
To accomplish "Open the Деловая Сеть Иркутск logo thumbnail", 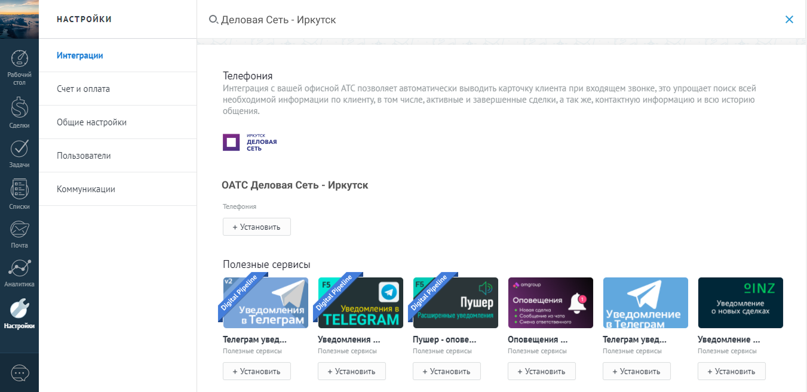I will pyautogui.click(x=250, y=142).
